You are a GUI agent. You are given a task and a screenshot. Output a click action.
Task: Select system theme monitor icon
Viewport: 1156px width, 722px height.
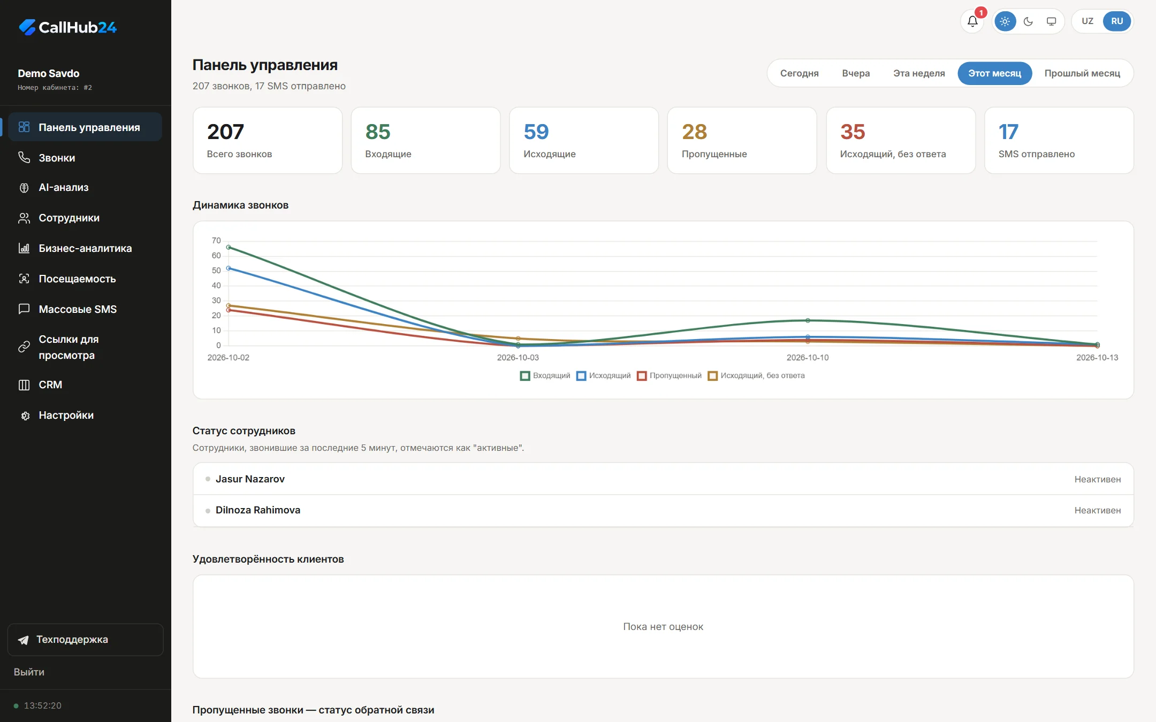click(1051, 21)
